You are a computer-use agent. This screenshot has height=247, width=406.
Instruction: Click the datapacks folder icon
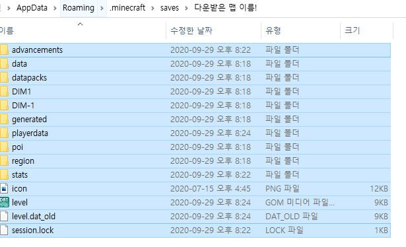coord(4,78)
